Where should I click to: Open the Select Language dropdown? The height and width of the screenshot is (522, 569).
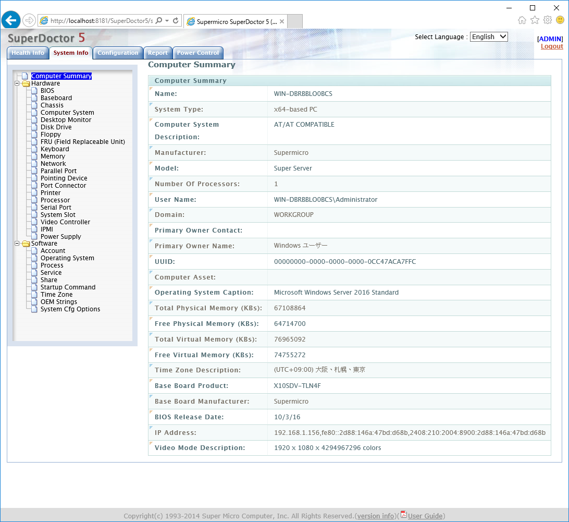(x=488, y=37)
